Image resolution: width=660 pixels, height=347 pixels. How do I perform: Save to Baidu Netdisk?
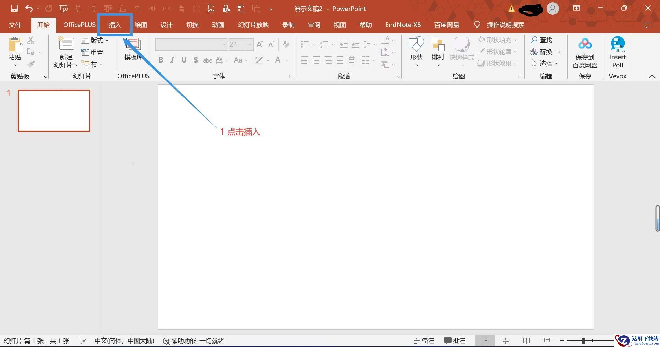pos(585,53)
